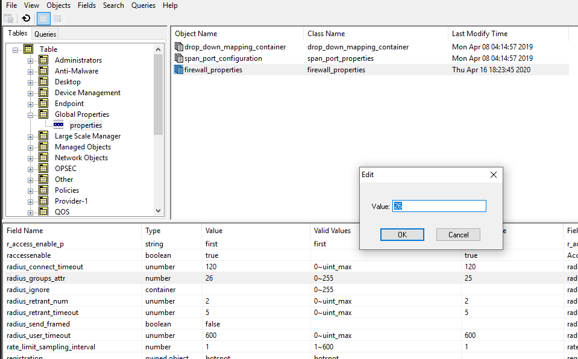Expand the Network Objects tree node

click(x=30, y=158)
